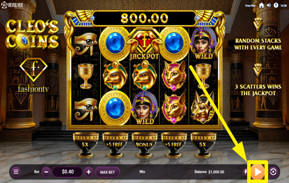Screen dimensions: 289x183
Task: Click the orange spin play button
Action: [258, 172]
